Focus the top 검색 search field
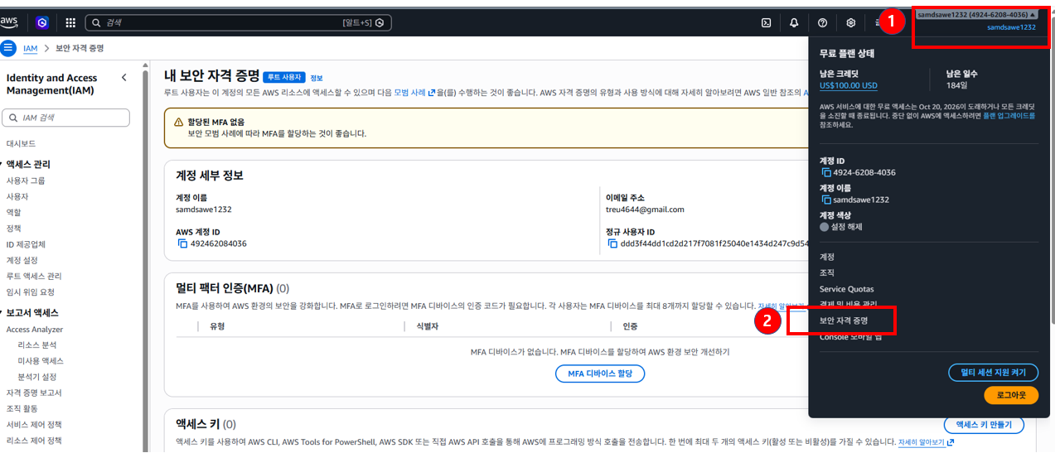 pyautogui.click(x=239, y=22)
